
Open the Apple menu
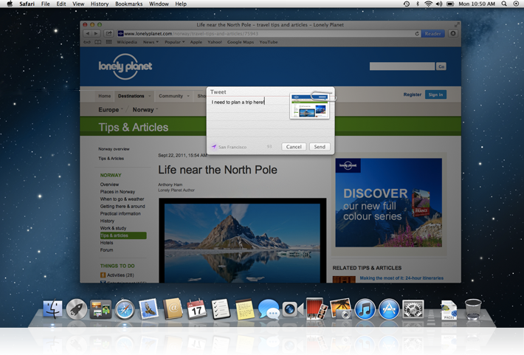[10, 4]
